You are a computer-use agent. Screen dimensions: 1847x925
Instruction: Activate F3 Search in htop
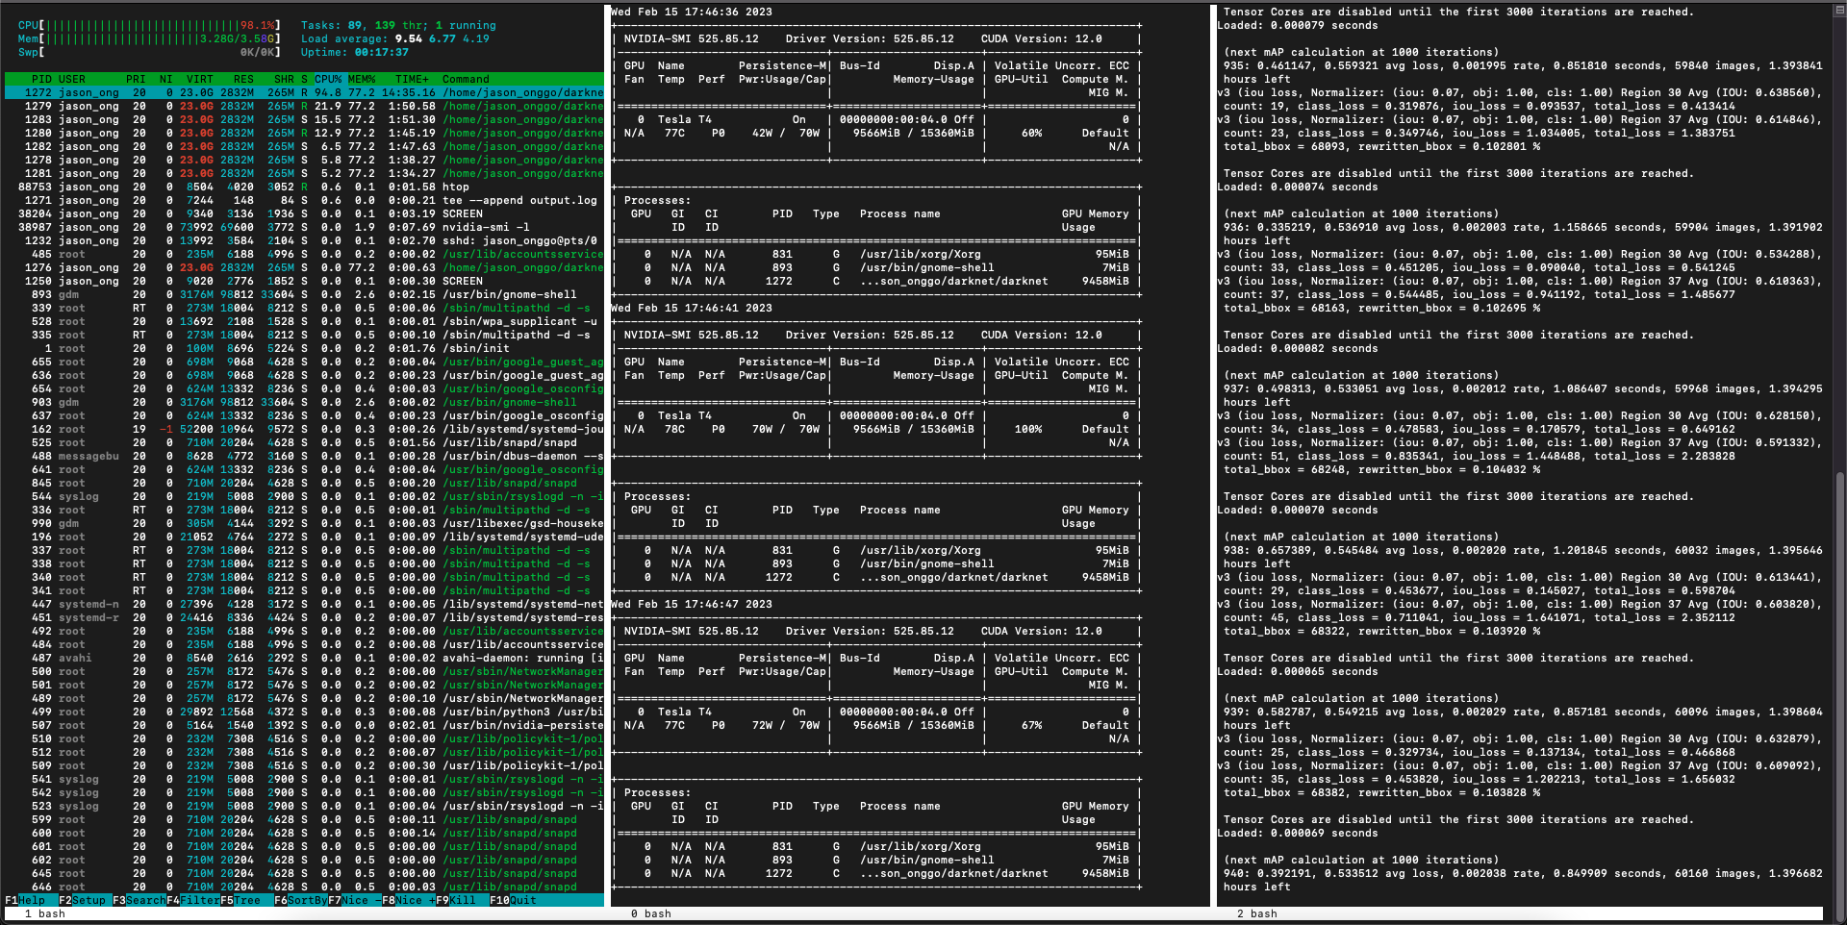139,900
